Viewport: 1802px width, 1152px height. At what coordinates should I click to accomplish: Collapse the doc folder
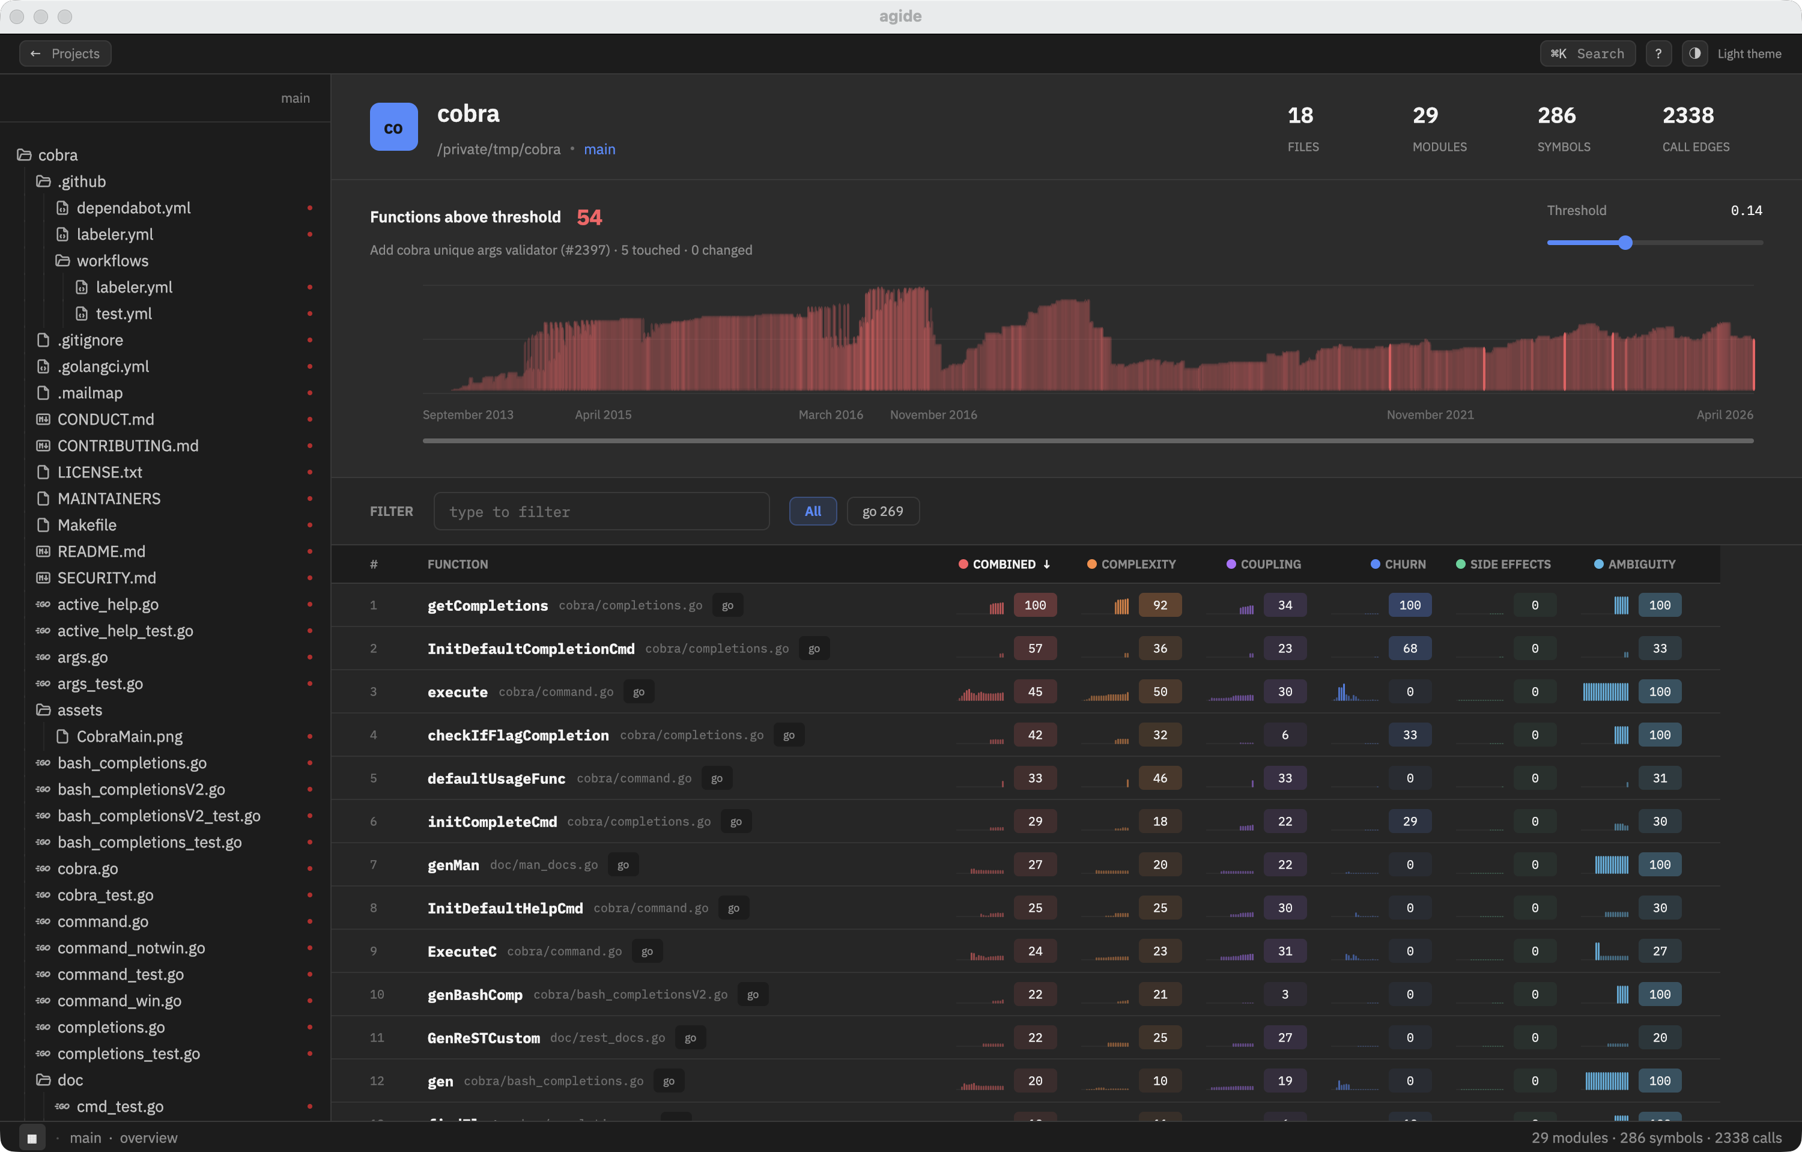click(x=60, y=1080)
